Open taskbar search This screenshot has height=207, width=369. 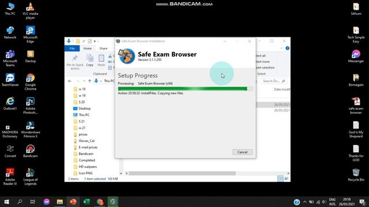point(20,202)
